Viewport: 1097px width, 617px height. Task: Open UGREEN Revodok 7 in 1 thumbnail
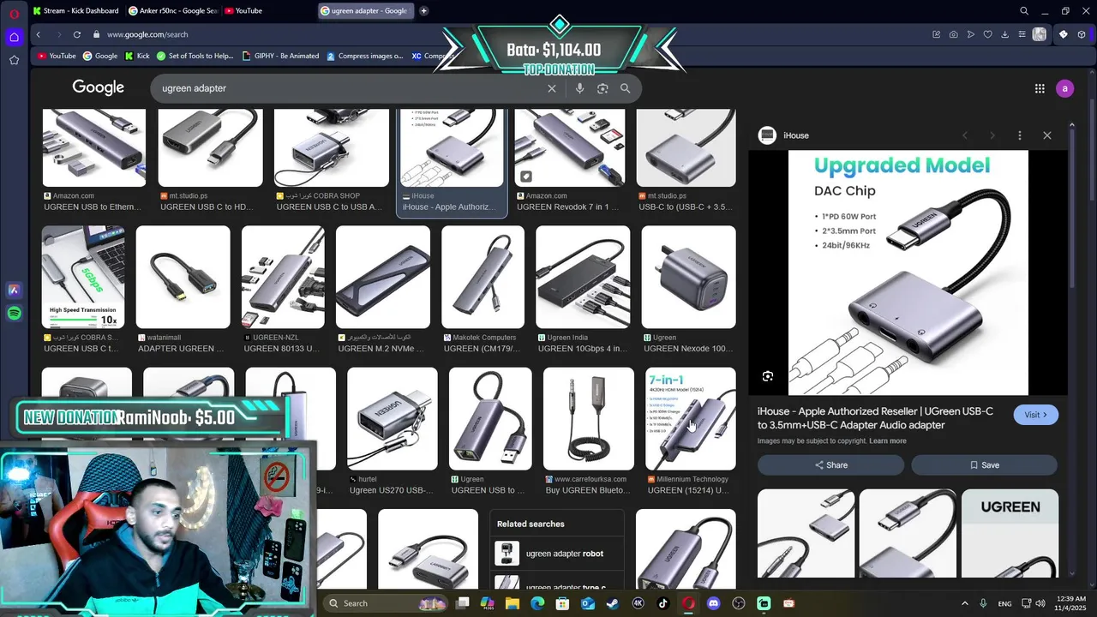569,147
